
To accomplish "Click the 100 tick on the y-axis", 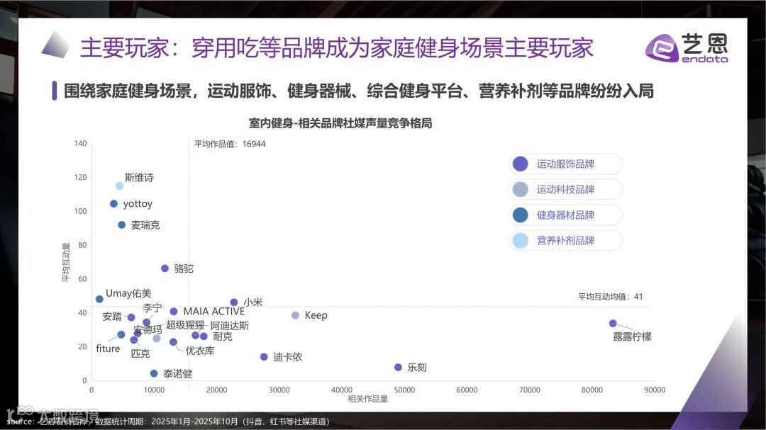I will (x=81, y=211).
